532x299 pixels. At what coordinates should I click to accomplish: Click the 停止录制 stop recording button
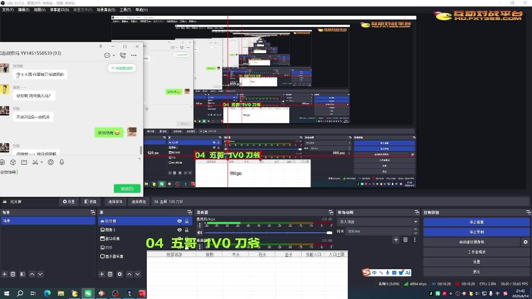pos(476,232)
